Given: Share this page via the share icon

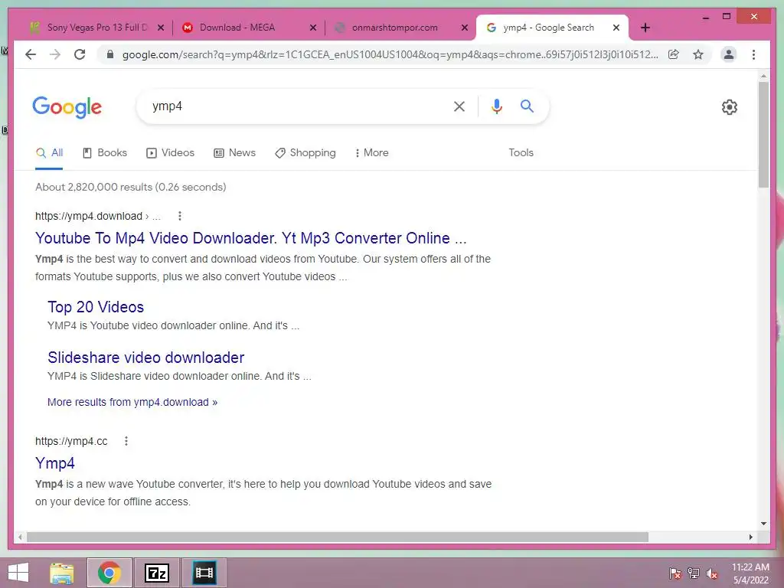Looking at the screenshot, I should (674, 54).
